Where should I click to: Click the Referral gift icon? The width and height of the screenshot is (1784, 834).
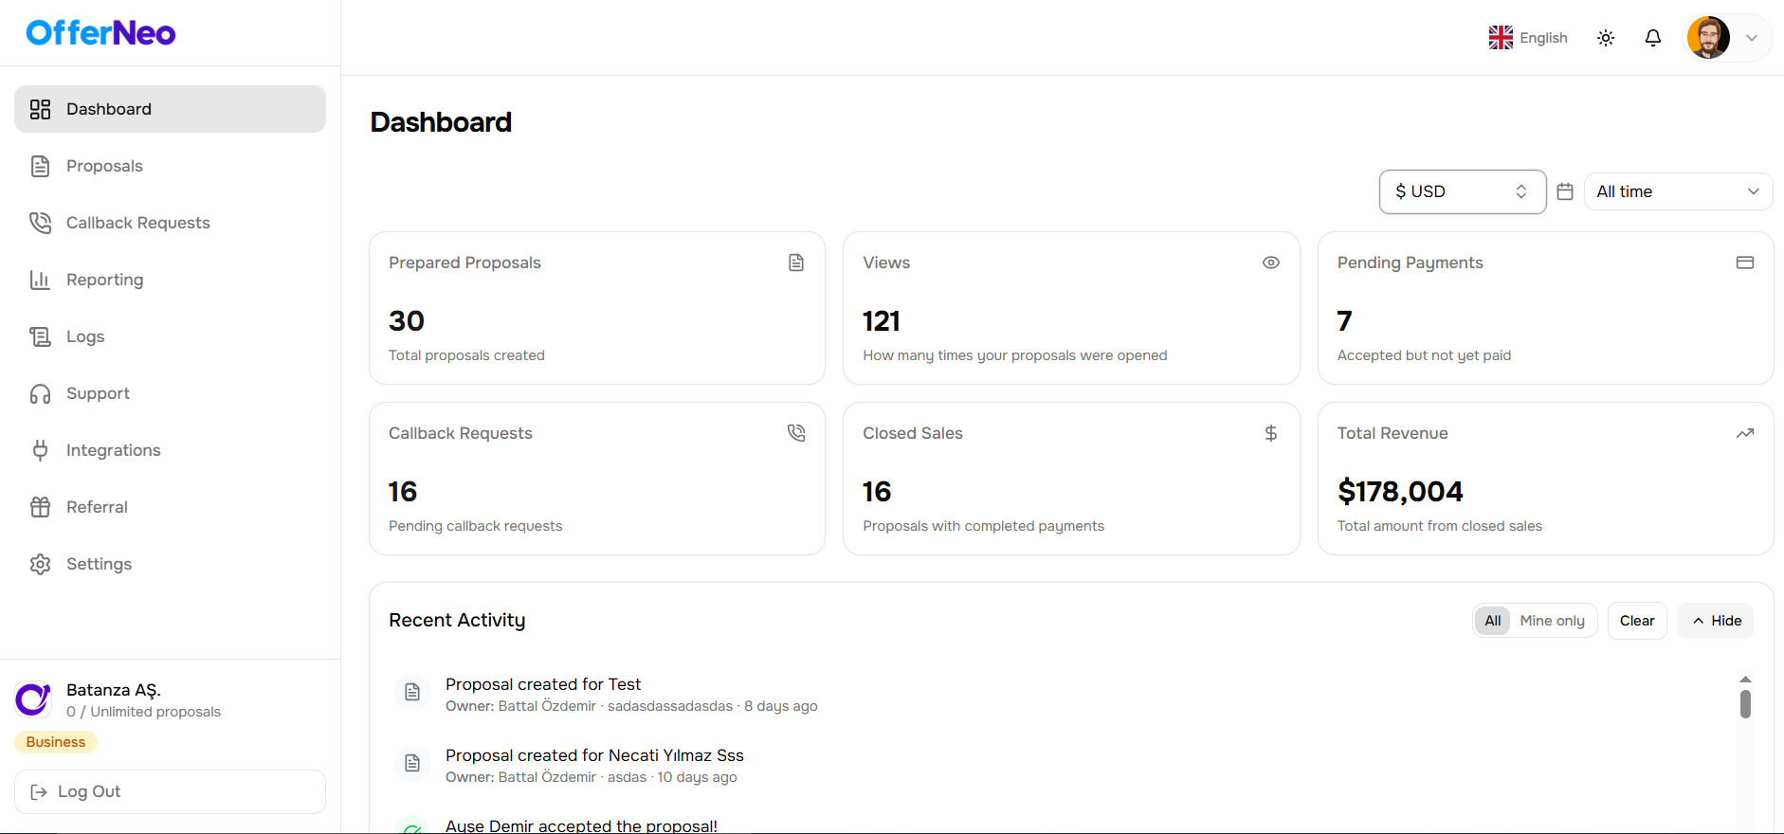(x=40, y=507)
